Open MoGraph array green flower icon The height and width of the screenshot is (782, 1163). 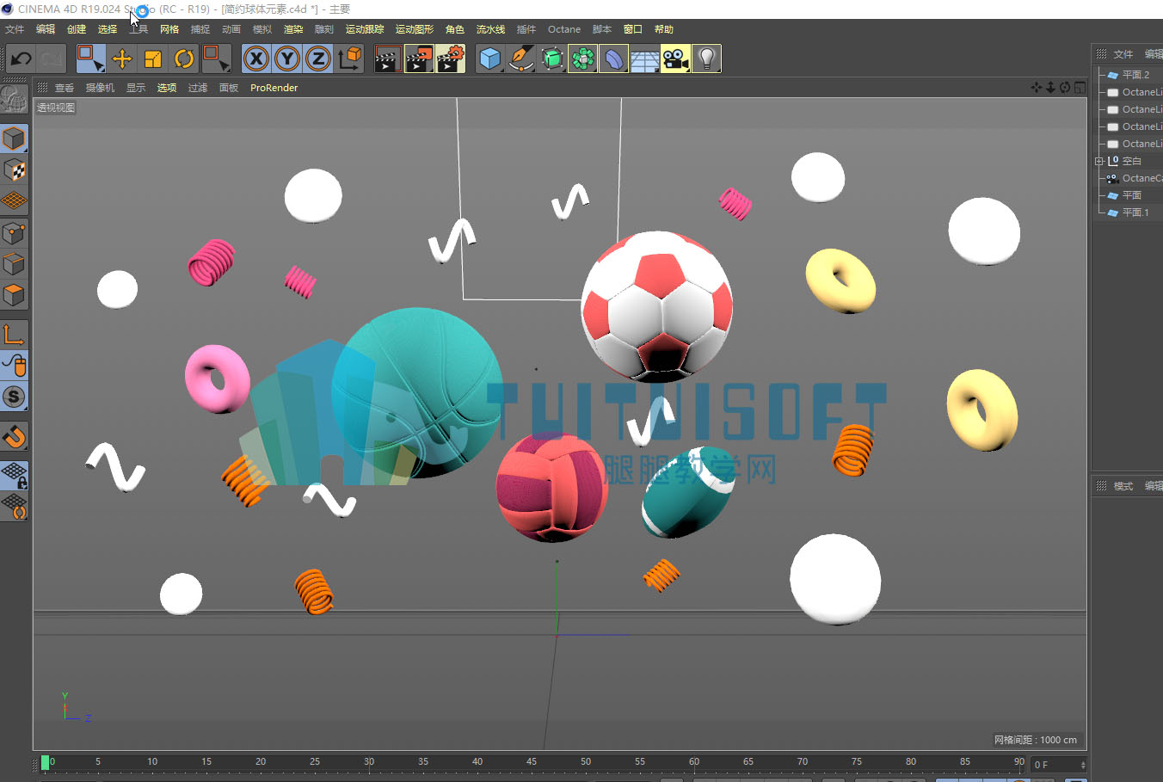(582, 58)
